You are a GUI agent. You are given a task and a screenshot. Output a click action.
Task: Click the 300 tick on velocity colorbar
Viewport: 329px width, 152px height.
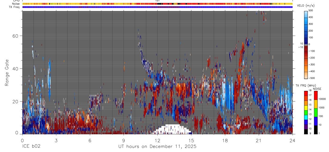click(311, 24)
